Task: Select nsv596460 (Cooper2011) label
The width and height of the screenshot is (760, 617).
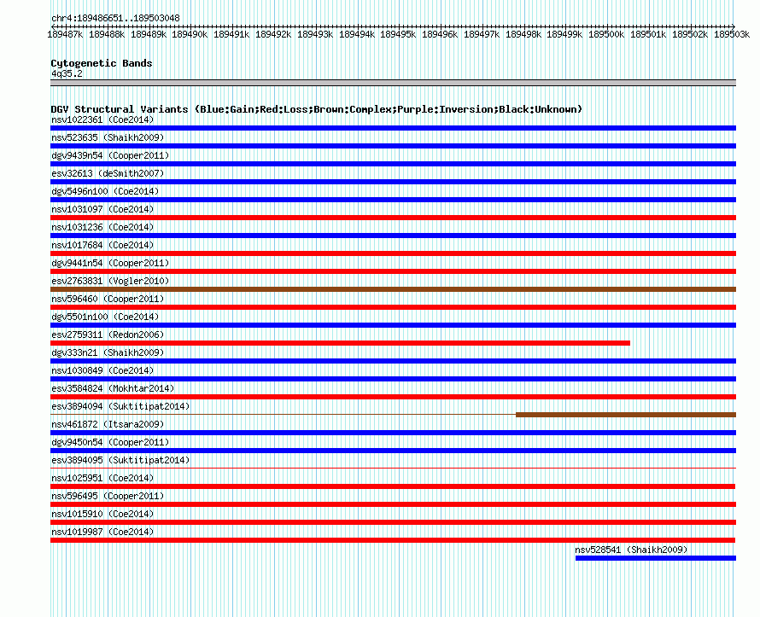Action: pyautogui.click(x=108, y=299)
